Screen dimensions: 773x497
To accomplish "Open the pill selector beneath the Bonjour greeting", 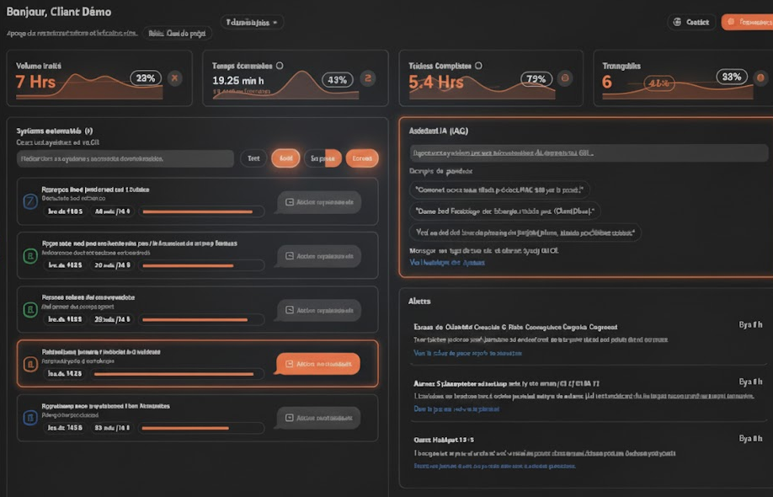I will coord(177,34).
